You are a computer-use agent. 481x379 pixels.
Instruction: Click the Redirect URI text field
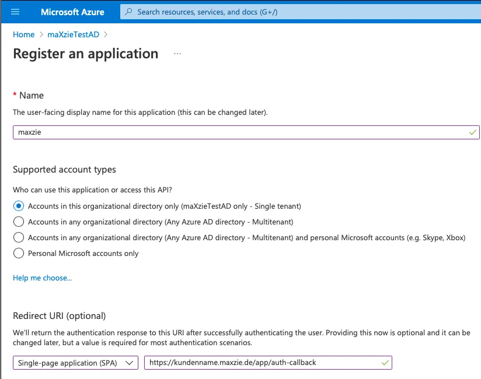pyautogui.click(x=263, y=362)
